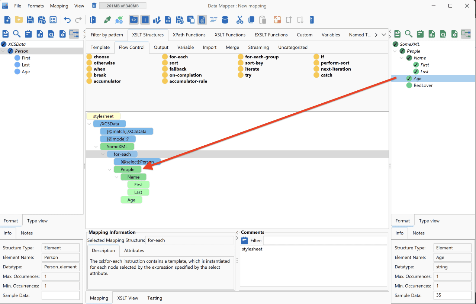Click the save-as disk with arrow icon
476x304 pixels.
click(42, 20)
